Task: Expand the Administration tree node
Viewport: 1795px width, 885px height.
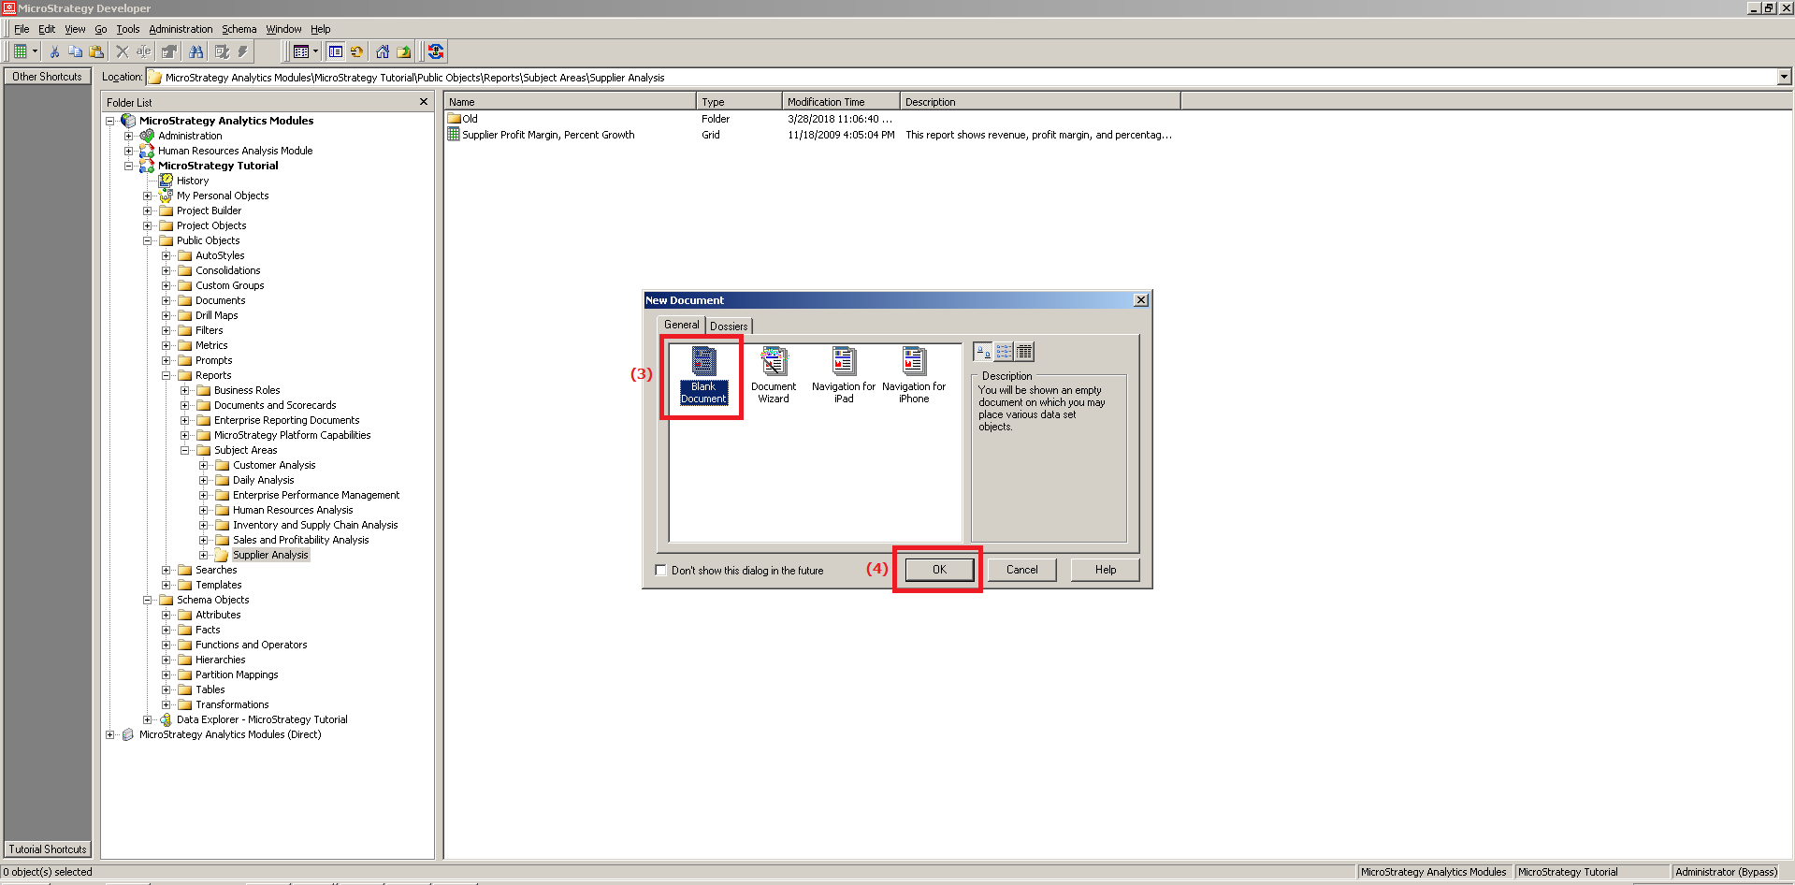Action: click(x=129, y=136)
